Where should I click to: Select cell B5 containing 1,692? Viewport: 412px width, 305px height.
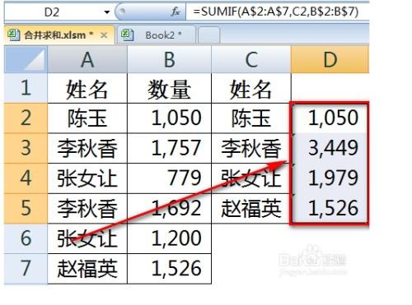click(169, 208)
